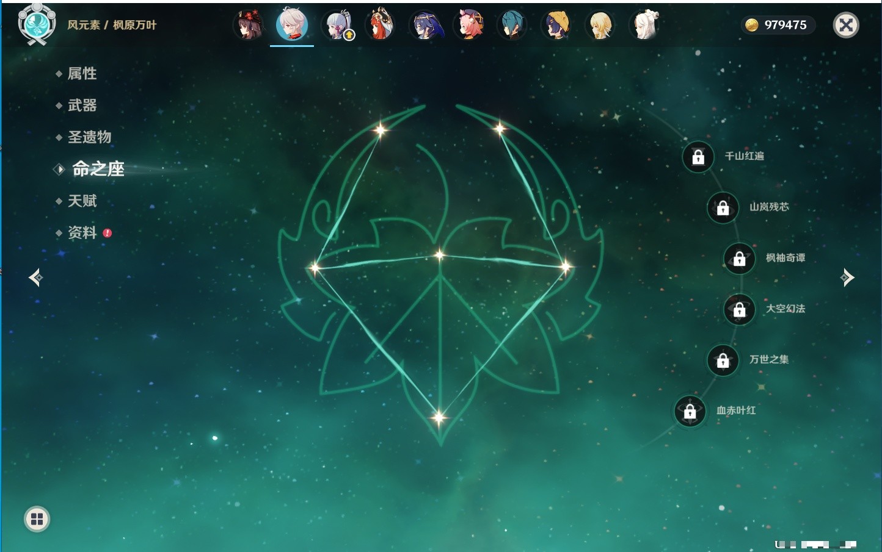Select the white-haired Ningguang avatar
This screenshot has height=552, width=882.
coord(645,25)
